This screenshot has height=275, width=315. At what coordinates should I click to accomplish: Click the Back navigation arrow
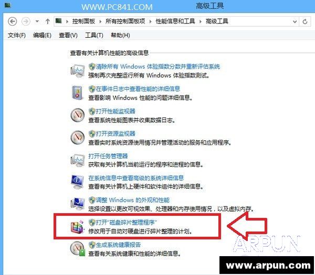[12, 21]
